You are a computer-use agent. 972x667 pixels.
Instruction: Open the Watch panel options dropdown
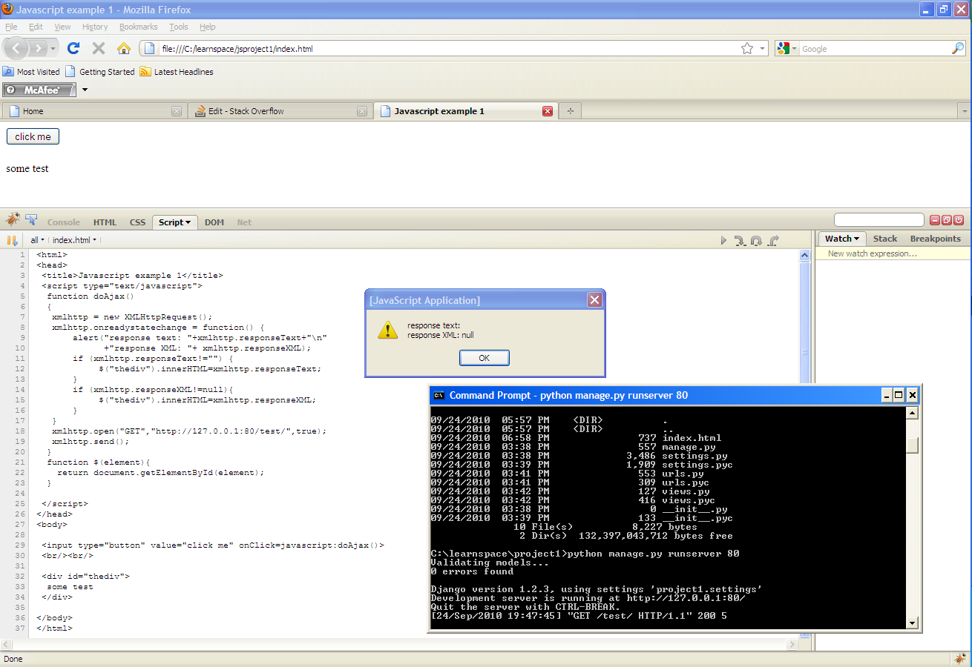[x=856, y=239]
